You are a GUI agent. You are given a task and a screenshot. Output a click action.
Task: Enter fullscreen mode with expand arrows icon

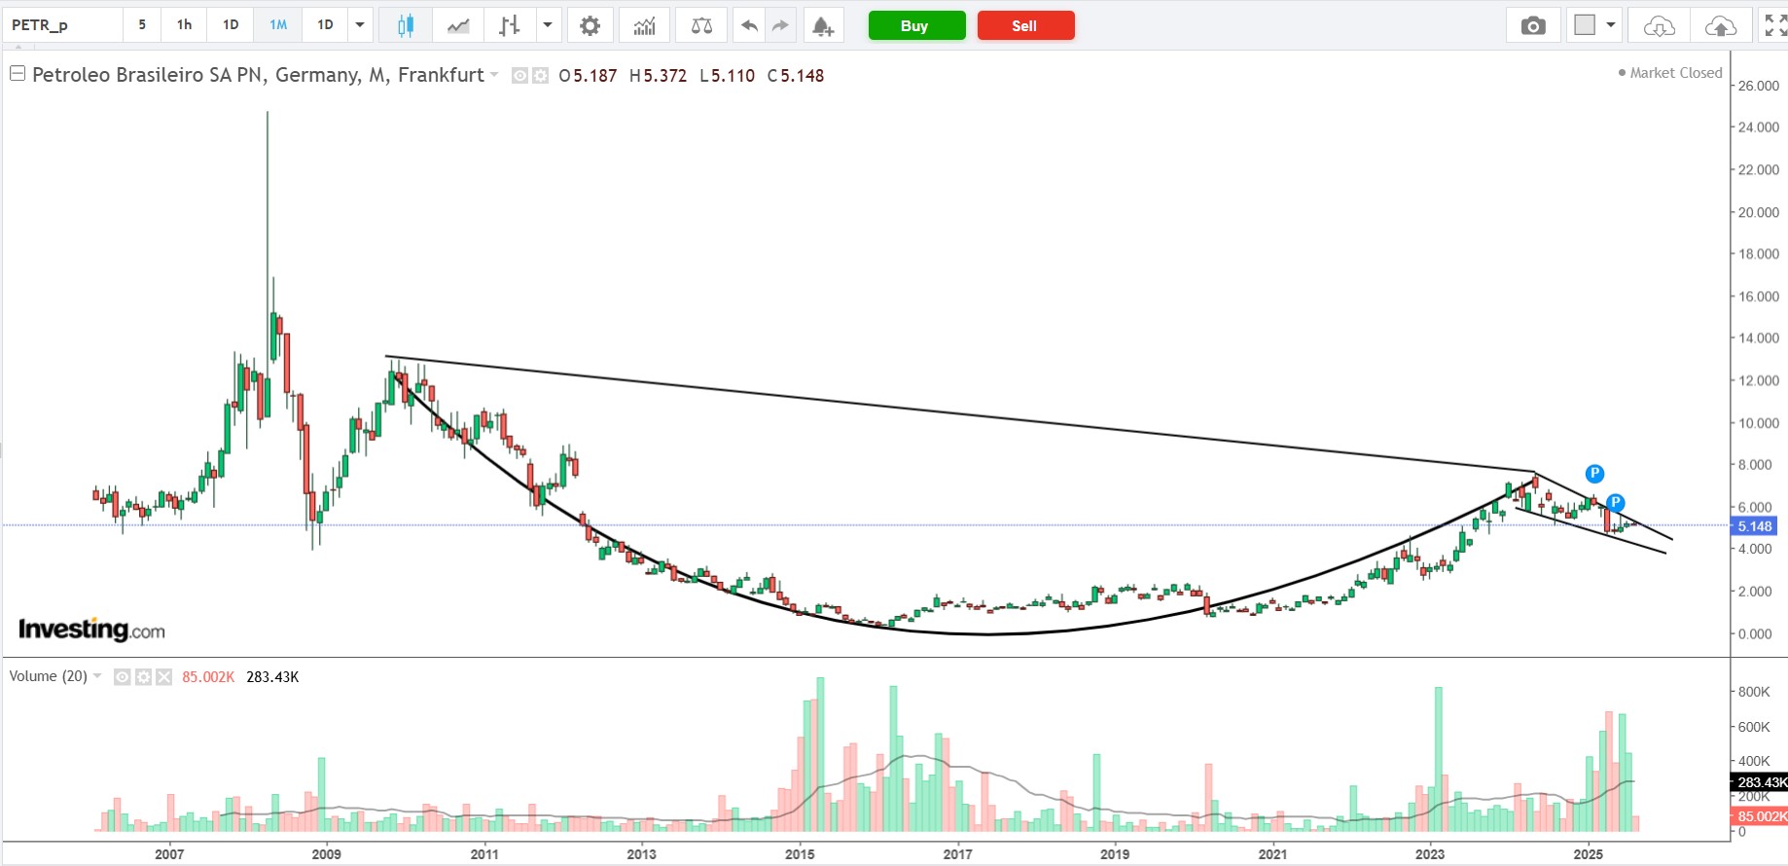click(x=1775, y=25)
